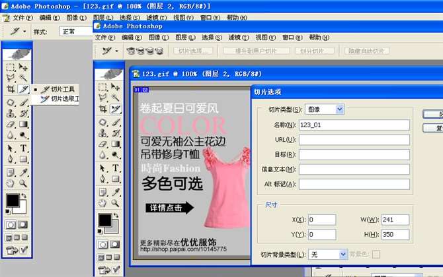The width and height of the screenshot is (443, 277).
Task: Select Zoom tool in front window toolbox
Action: tap(115, 203)
